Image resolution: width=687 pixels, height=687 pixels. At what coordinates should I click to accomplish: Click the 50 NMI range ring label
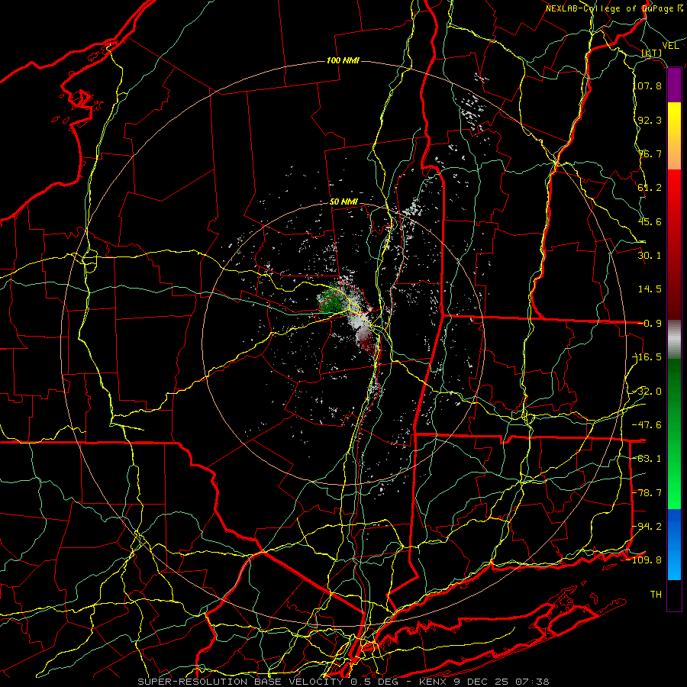coord(343,202)
